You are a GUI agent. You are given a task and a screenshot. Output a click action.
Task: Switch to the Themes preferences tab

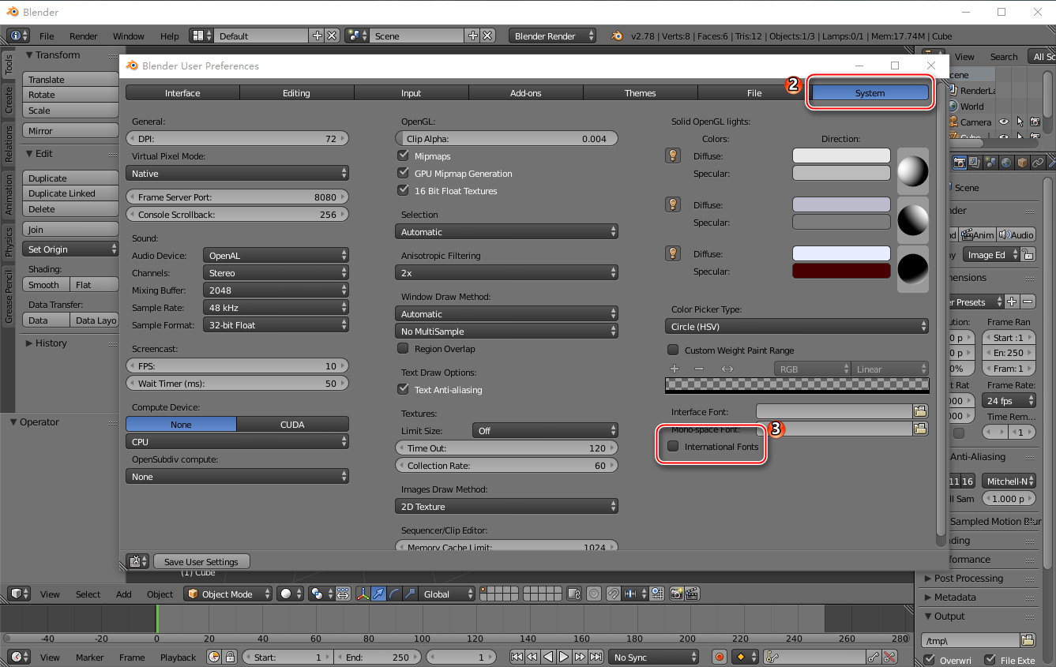pos(641,92)
